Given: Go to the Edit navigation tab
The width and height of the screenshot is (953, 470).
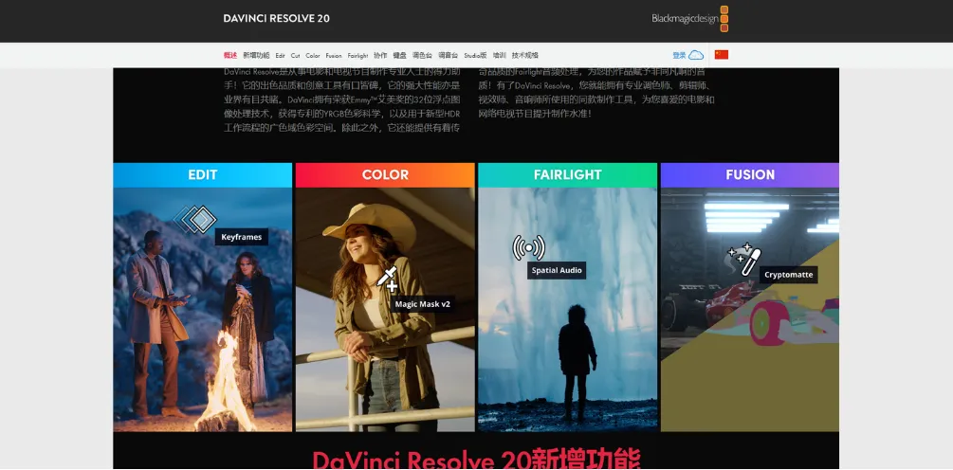Looking at the screenshot, I should pos(280,55).
